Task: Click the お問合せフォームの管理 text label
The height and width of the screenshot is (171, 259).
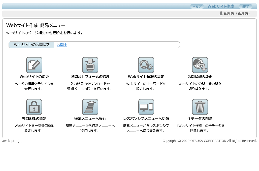Action: [90, 77]
